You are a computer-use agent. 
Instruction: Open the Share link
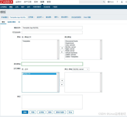tap(111, 2)
